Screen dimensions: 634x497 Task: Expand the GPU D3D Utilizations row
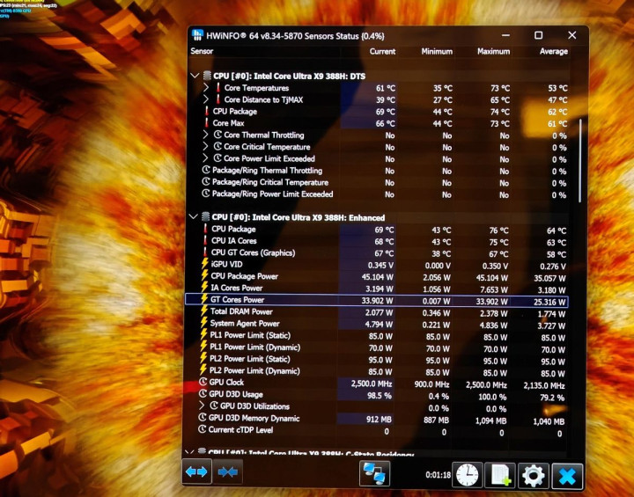click(202, 406)
